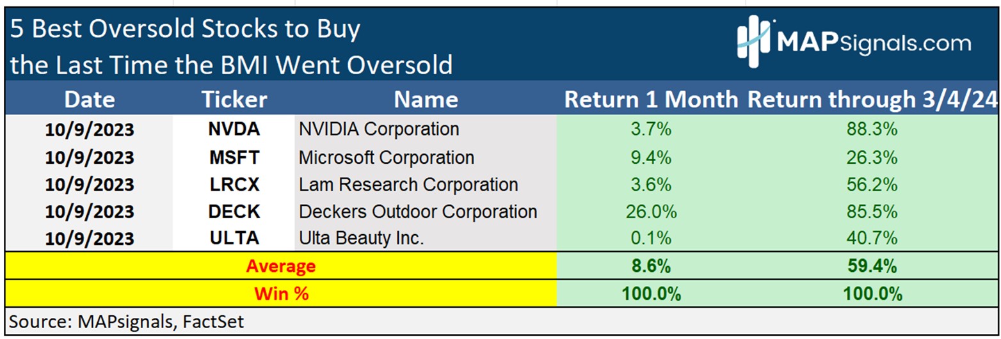Viewport: 1001px width, 339px height.
Task: Click the yellow Average row label
Action: point(280,266)
